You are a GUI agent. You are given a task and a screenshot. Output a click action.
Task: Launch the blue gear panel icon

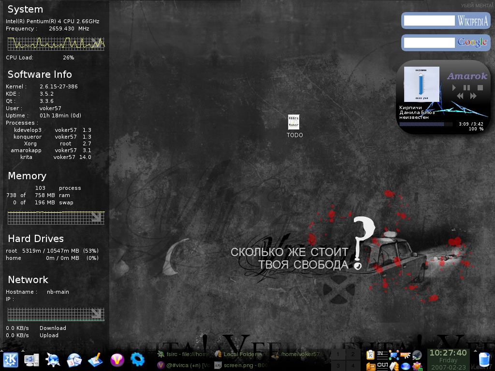138,360
